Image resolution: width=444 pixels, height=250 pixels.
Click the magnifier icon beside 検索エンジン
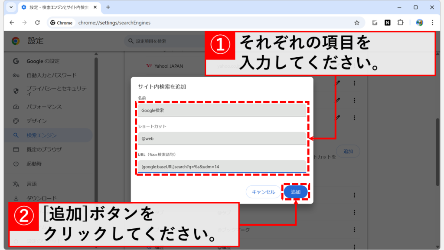(16, 135)
